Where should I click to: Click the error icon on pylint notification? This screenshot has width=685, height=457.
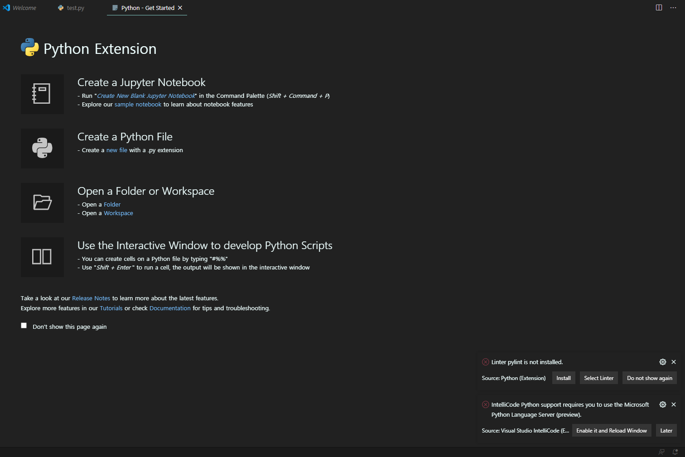point(486,362)
